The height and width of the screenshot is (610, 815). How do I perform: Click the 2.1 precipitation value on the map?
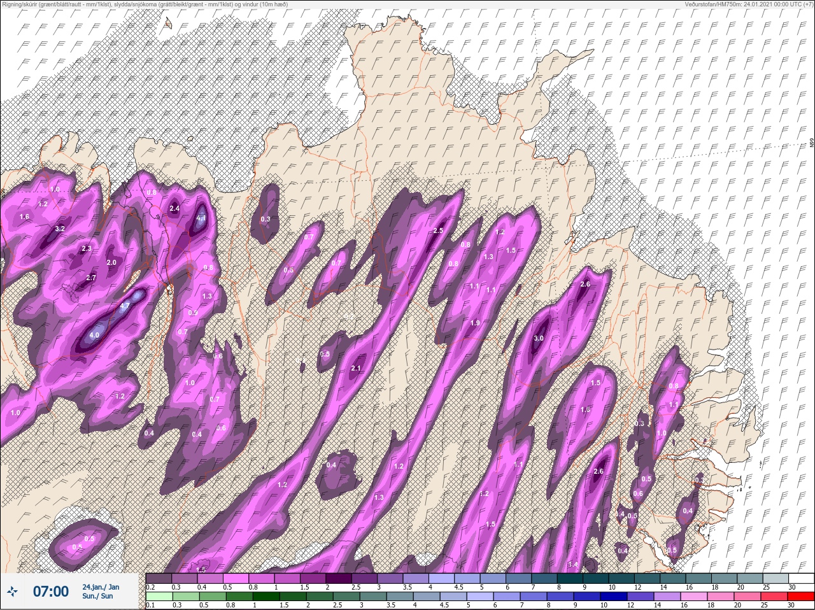(x=357, y=369)
